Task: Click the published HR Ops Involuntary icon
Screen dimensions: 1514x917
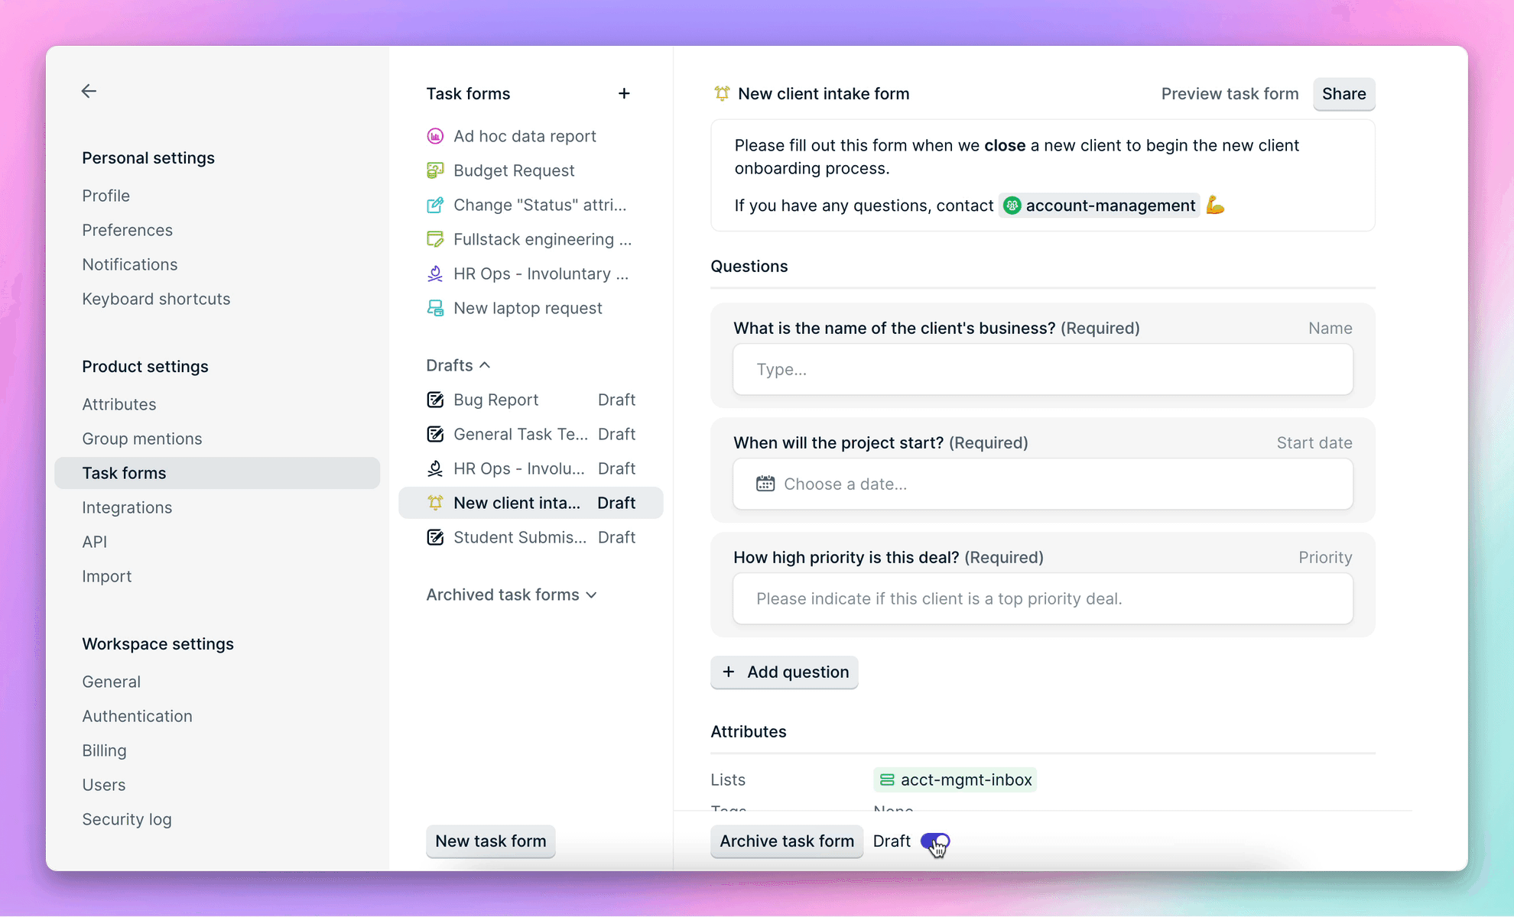Action: pos(435,274)
